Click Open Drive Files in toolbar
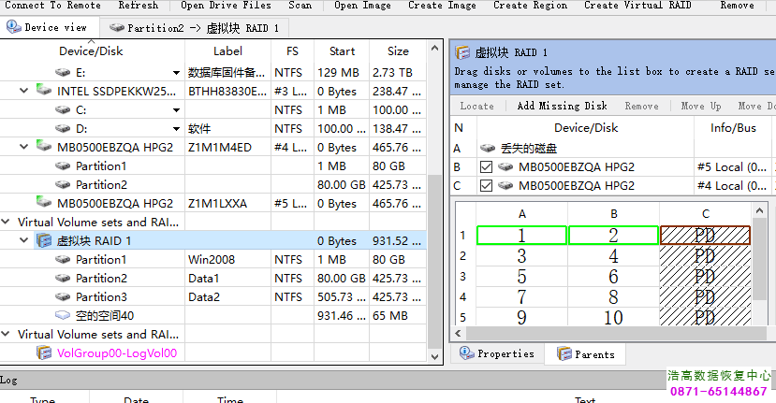Image resolution: width=776 pixels, height=403 pixels. click(x=226, y=6)
